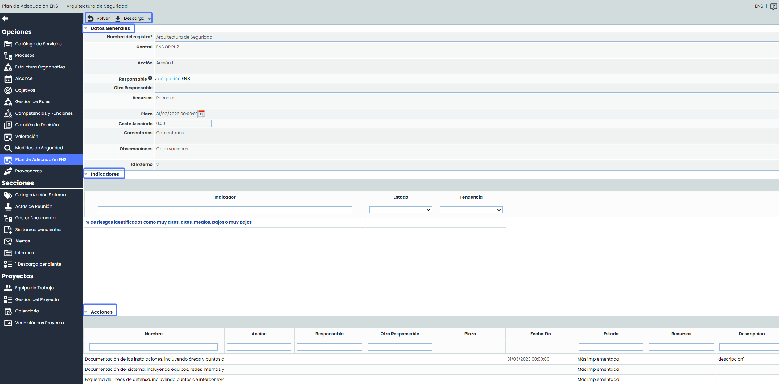
Task: Click the Alertas envelope icon
Action: coord(8,241)
